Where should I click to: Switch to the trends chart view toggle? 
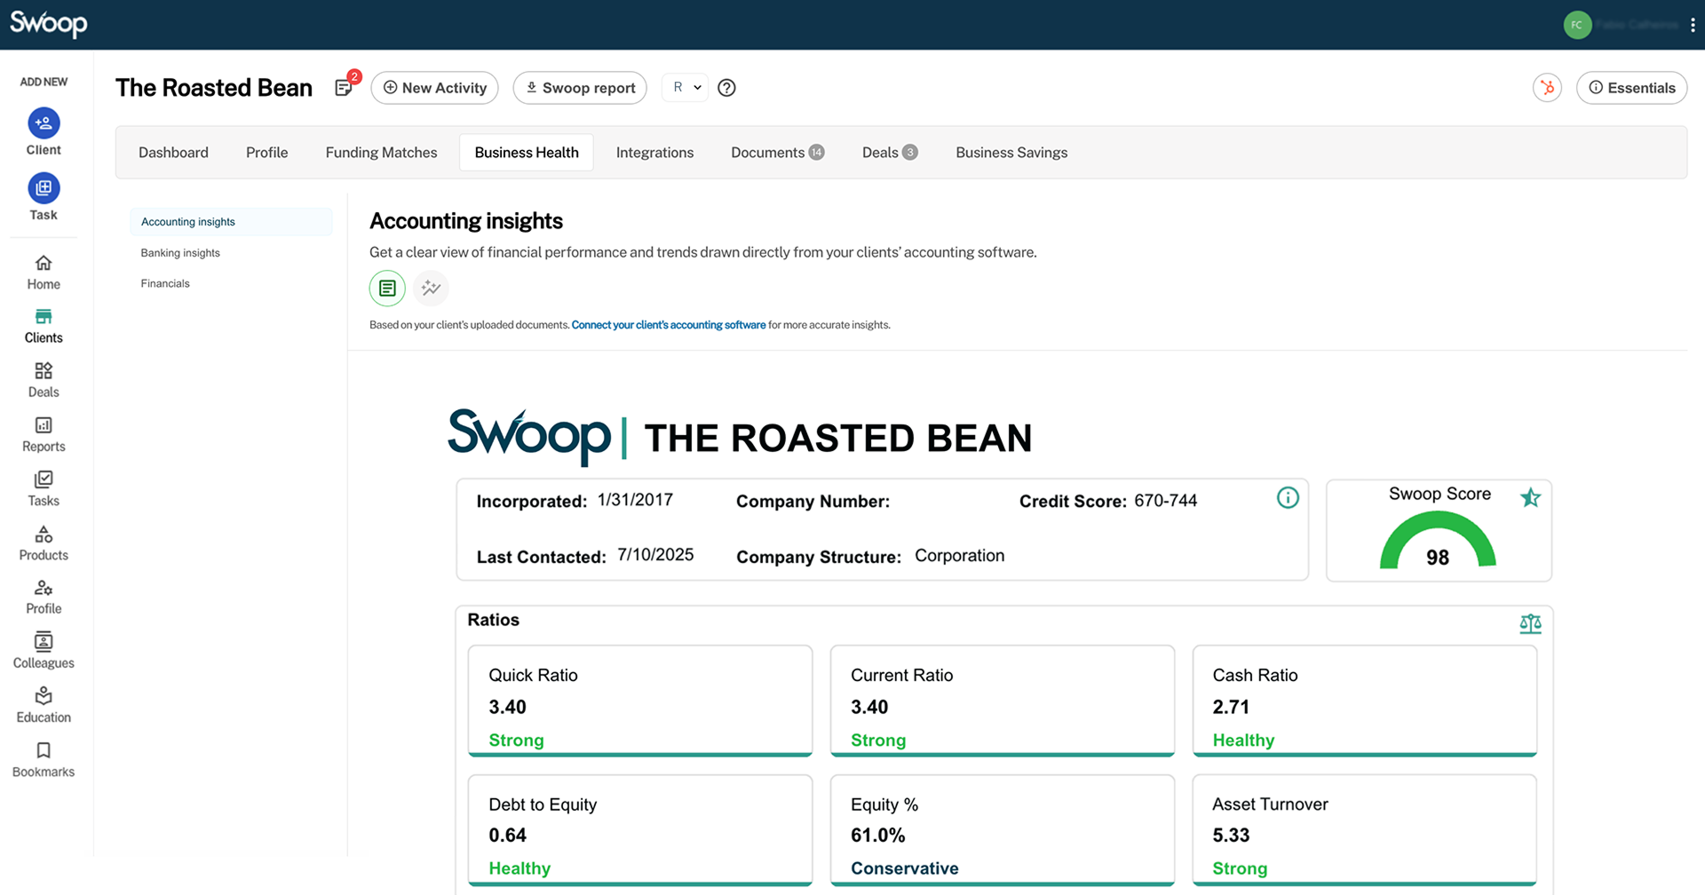[431, 288]
